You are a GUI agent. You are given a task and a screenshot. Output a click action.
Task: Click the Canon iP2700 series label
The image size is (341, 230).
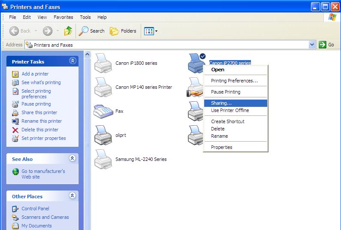pos(230,63)
